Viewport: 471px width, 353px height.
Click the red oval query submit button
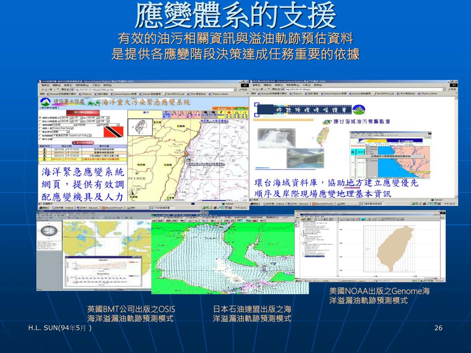(83, 143)
